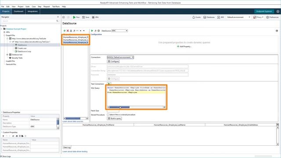Collapse the SoapUI Pro node

coord(4,35)
